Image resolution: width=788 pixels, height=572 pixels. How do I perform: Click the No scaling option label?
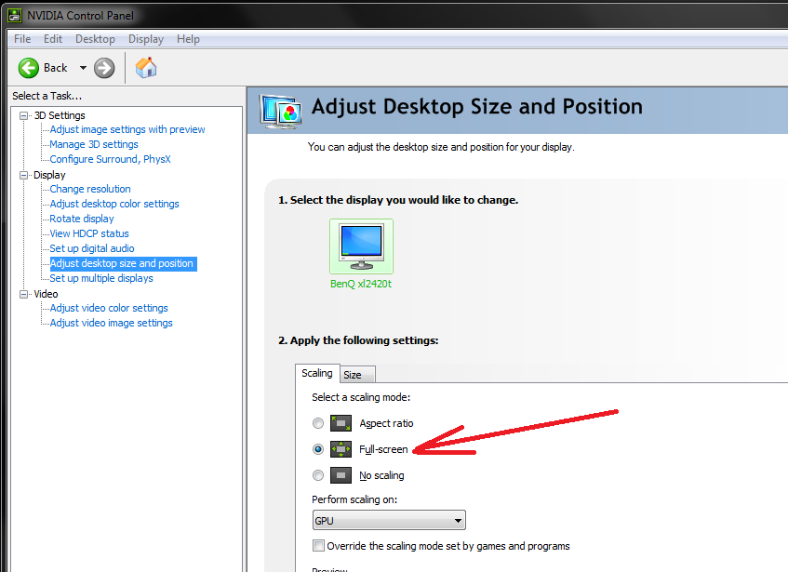point(381,475)
